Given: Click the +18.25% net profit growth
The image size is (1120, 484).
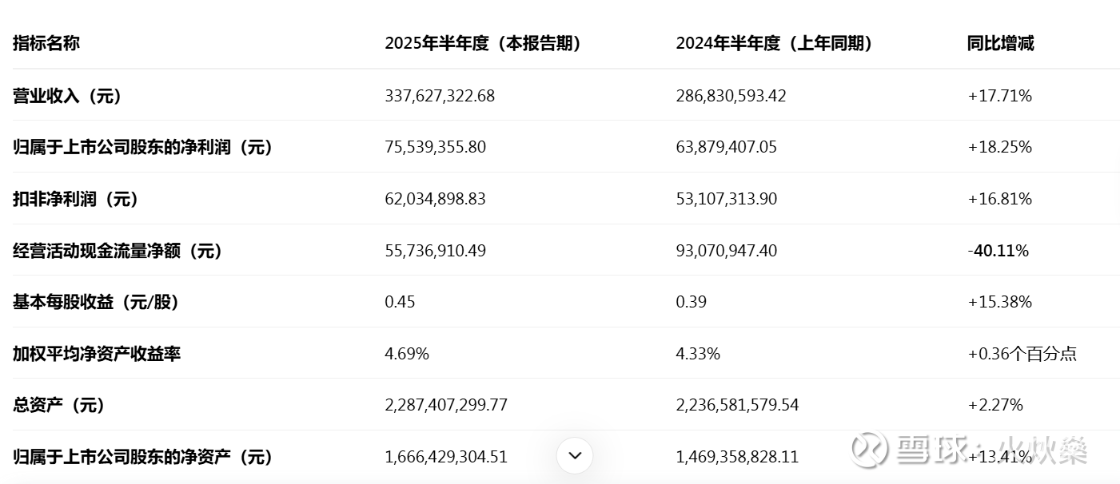Looking at the screenshot, I should (x=999, y=147).
